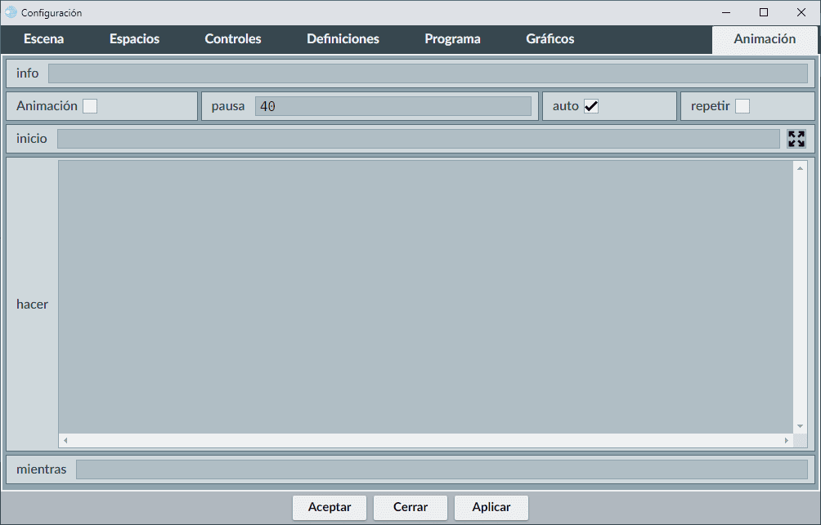Image resolution: width=821 pixels, height=525 pixels.
Task: Focus the pausa value field
Action: click(x=393, y=106)
